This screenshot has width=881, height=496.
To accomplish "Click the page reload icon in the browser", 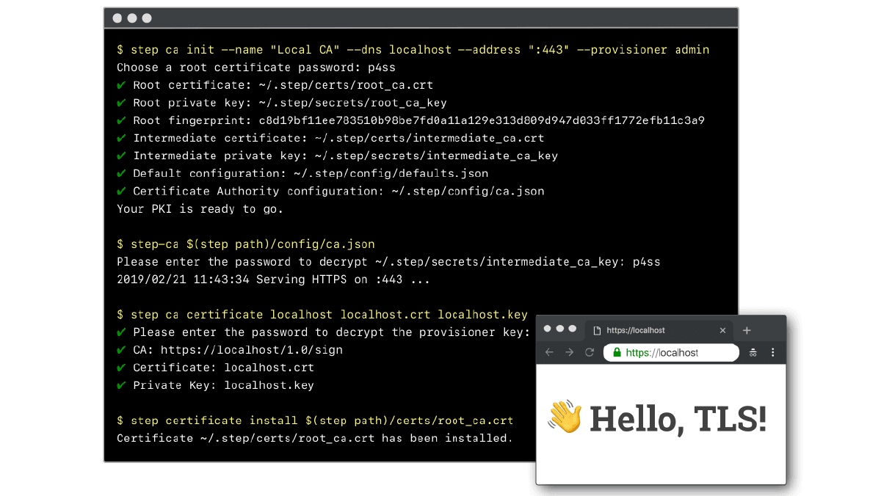I will [590, 352].
